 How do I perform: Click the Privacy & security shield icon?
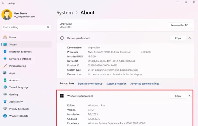click(5, 109)
